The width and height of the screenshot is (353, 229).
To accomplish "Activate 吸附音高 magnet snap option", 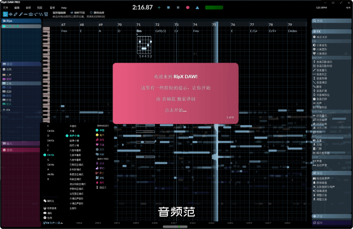I will (44, 208).
